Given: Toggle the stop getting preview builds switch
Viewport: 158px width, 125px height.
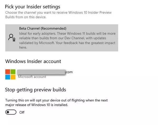Looking at the screenshot, I should pos(11,112).
